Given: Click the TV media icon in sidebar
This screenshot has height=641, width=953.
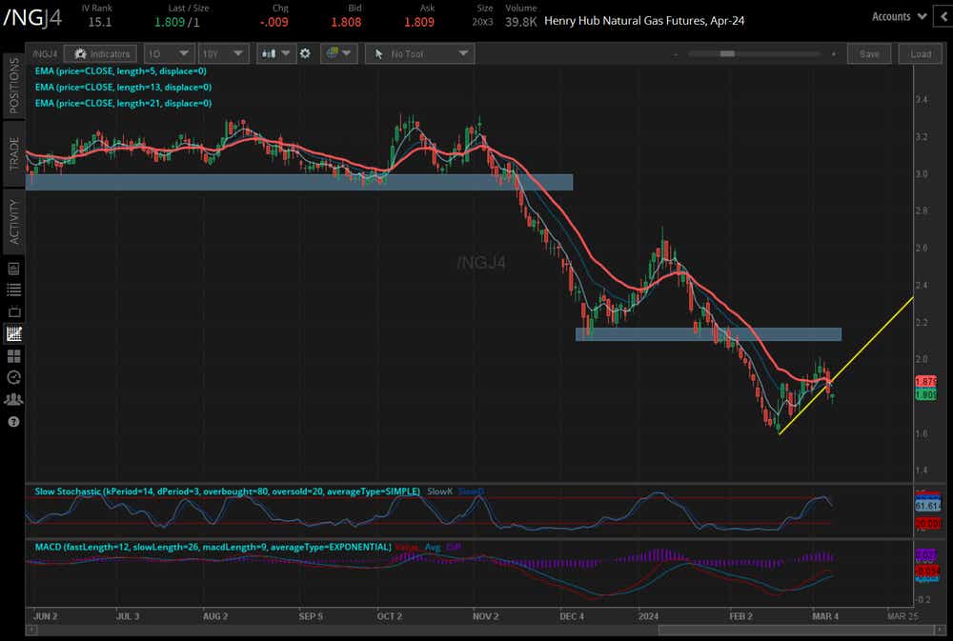Looking at the screenshot, I should (13, 311).
